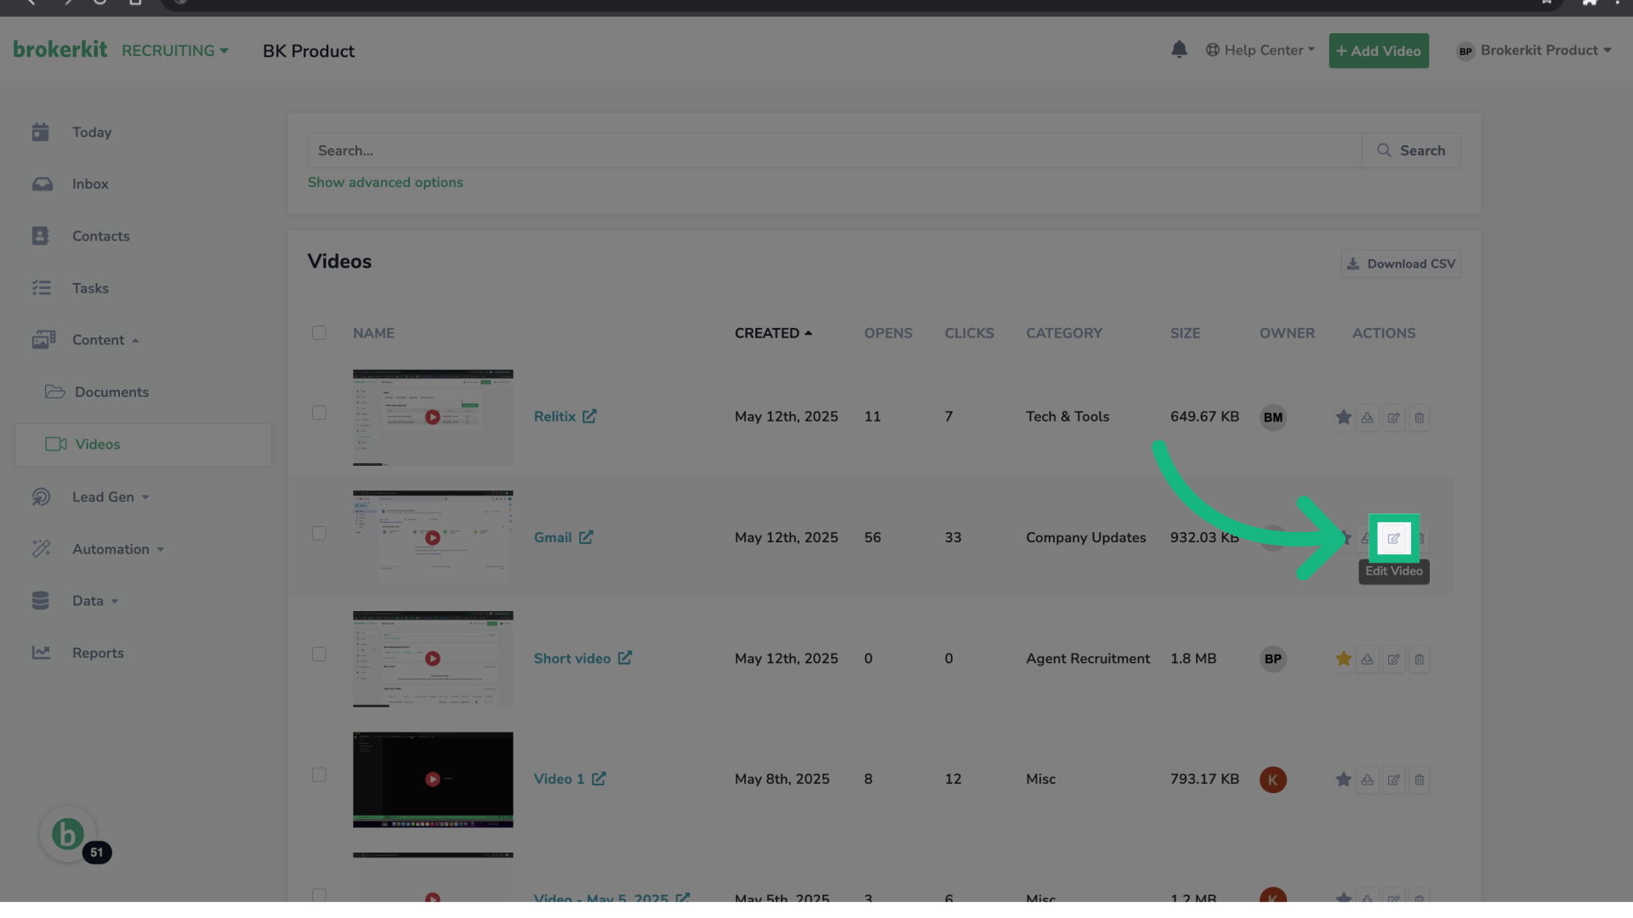Screen dimensions: 1633x918
Task: Click into the video Search field
Action: point(834,150)
